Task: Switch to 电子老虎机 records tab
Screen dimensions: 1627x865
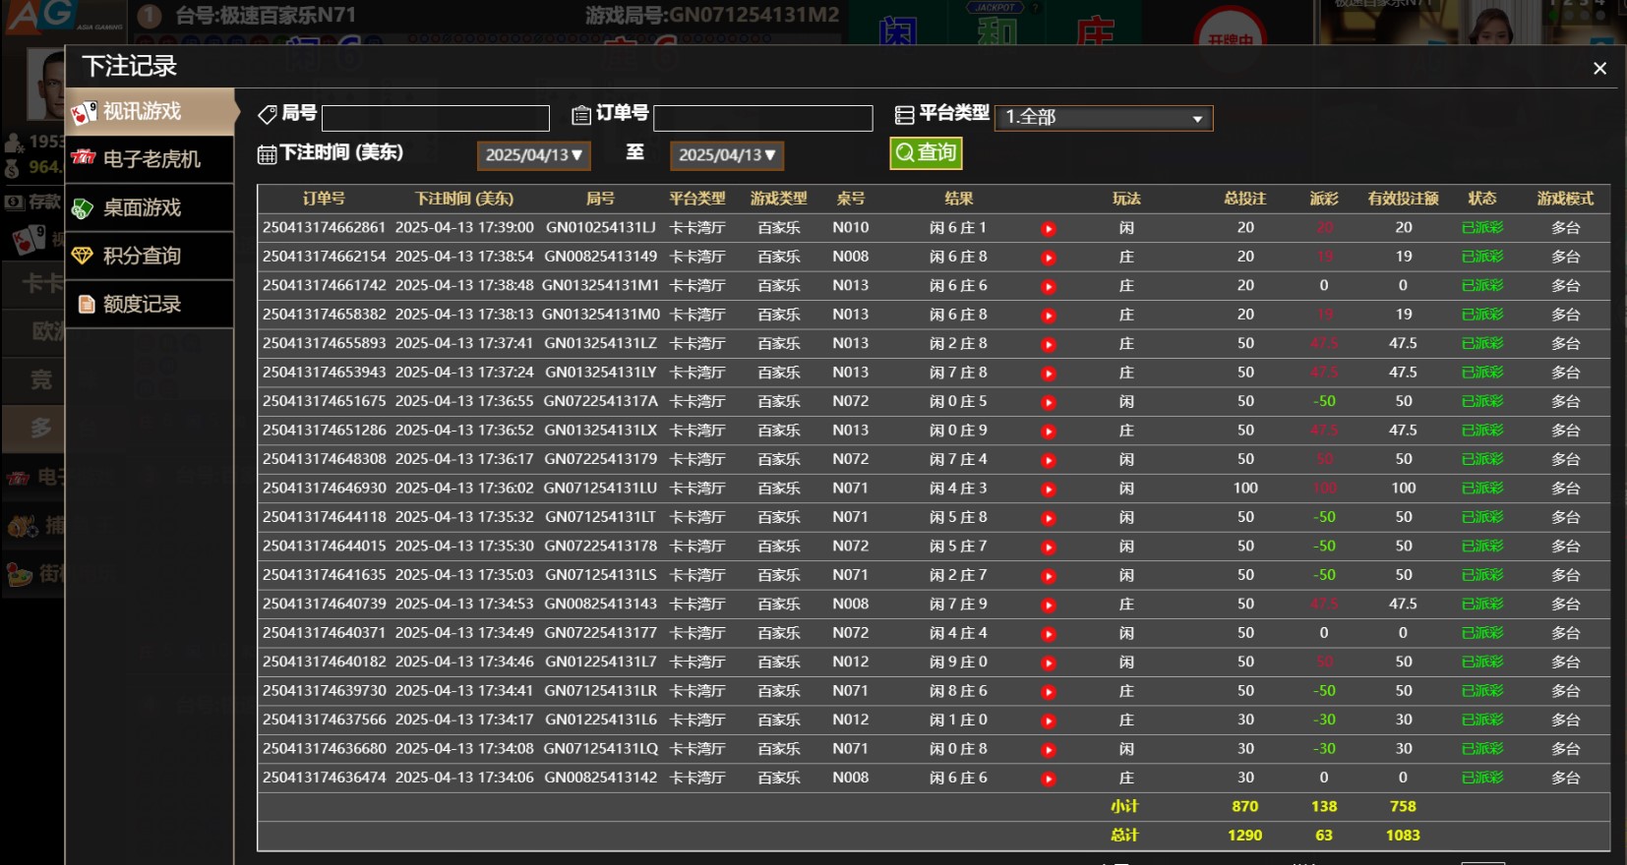Action: tap(150, 159)
